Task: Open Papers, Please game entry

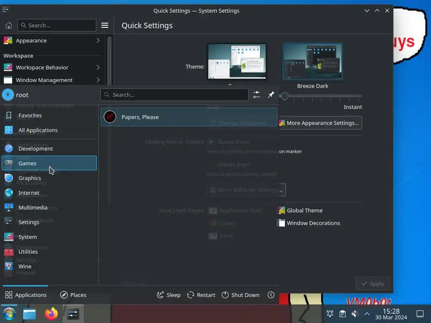Action: click(189, 117)
